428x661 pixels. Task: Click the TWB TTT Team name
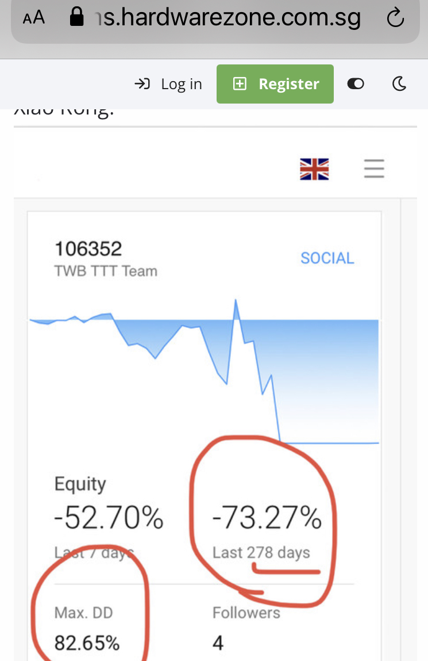tap(106, 271)
